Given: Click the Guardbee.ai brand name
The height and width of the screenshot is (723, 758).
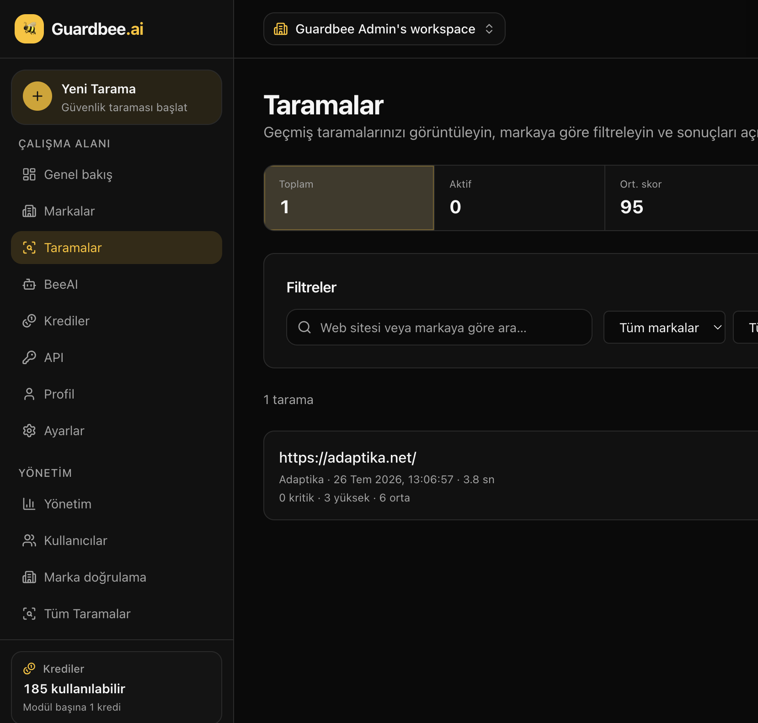Looking at the screenshot, I should coord(97,29).
